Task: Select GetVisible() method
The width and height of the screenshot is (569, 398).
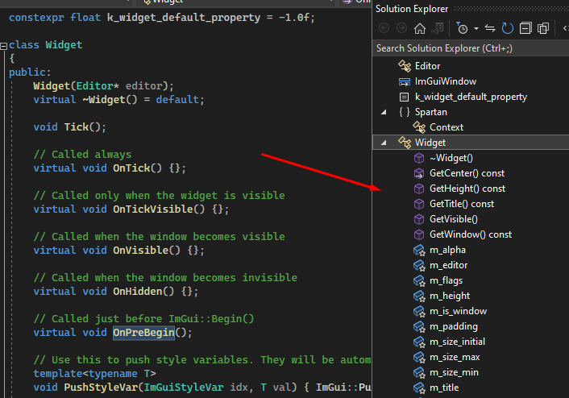Action: click(x=454, y=219)
